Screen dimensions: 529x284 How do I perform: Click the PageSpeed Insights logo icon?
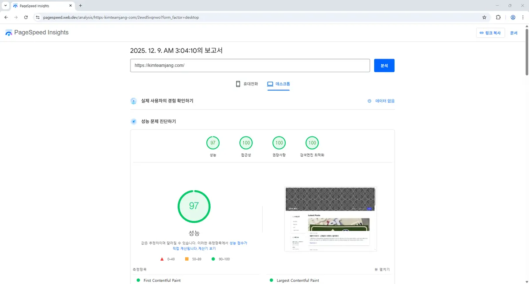[9, 32]
